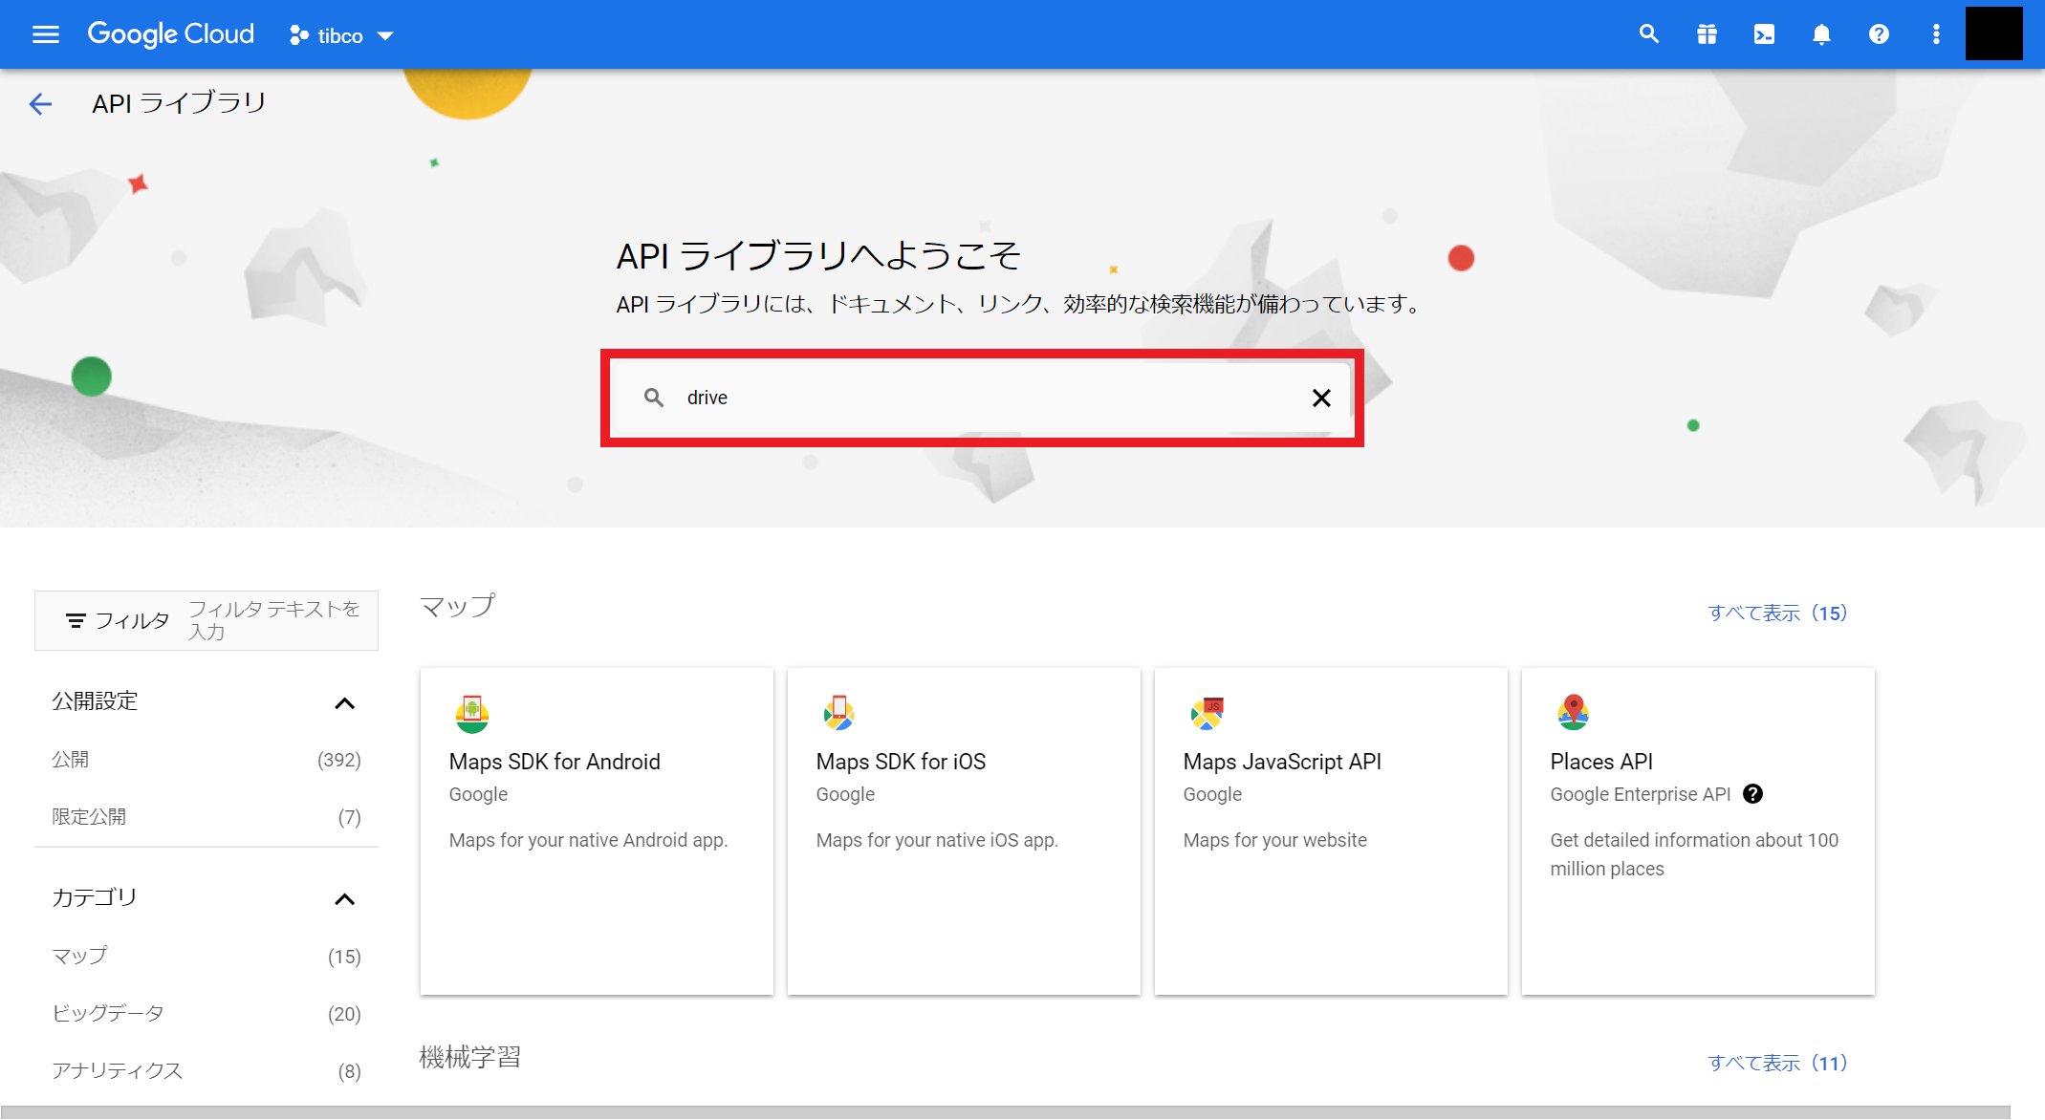Click the Google Enterprise API help icon
Viewport: 2045px width, 1120px height.
click(1752, 794)
